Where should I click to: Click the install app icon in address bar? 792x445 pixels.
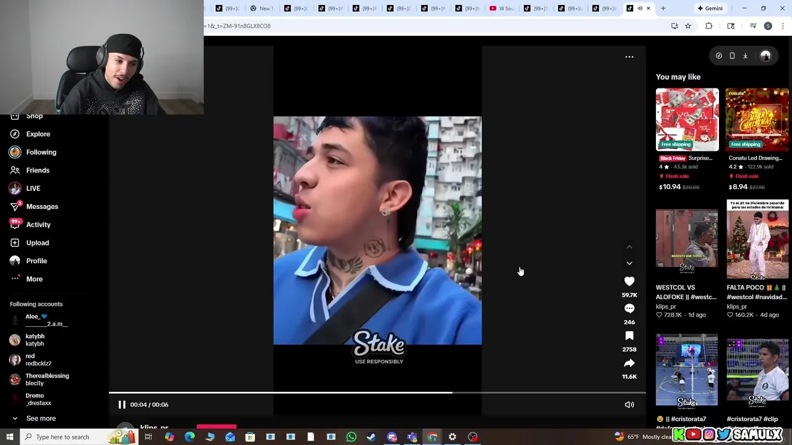(674, 26)
